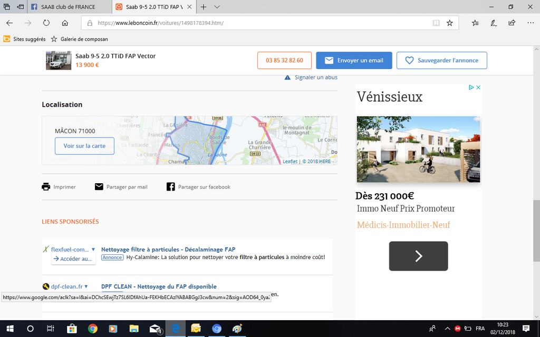This screenshot has height=337, width=540.
Task: Open DPF CLEAN Nettoyage du FAP link
Action: coord(159,286)
